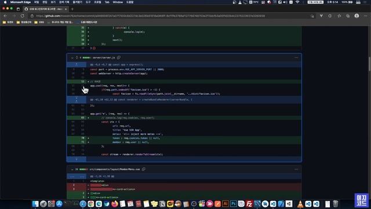Open the options menu for MemberMenu.vue

click(296, 170)
